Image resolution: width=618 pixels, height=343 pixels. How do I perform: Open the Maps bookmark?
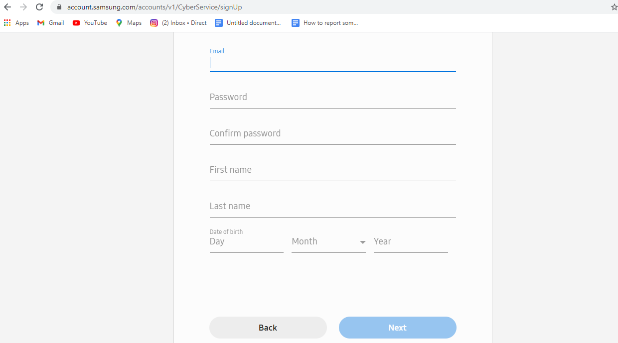pyautogui.click(x=129, y=23)
